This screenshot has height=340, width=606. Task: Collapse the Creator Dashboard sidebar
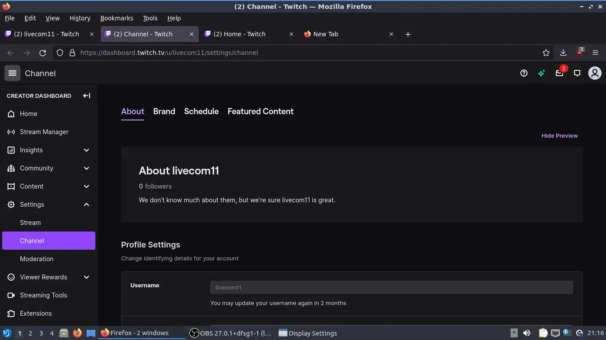click(87, 96)
